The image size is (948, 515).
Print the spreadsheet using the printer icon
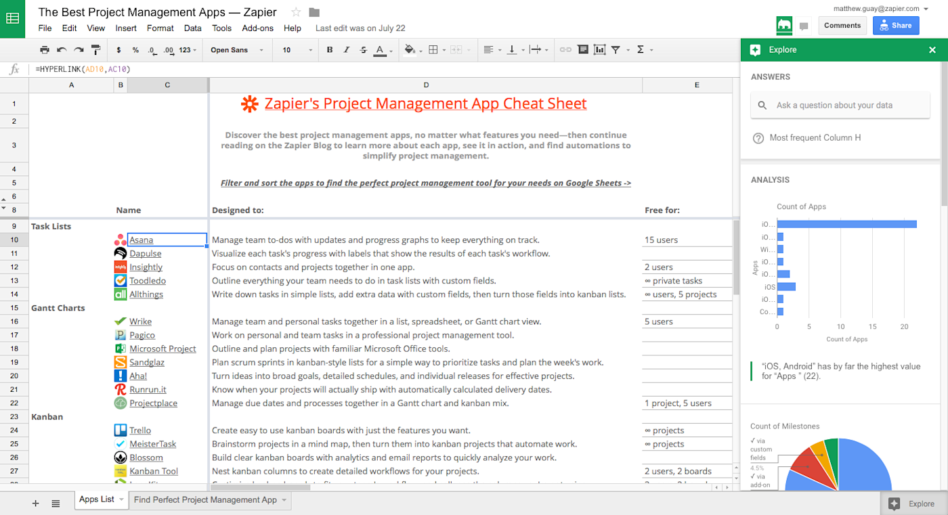click(x=45, y=50)
